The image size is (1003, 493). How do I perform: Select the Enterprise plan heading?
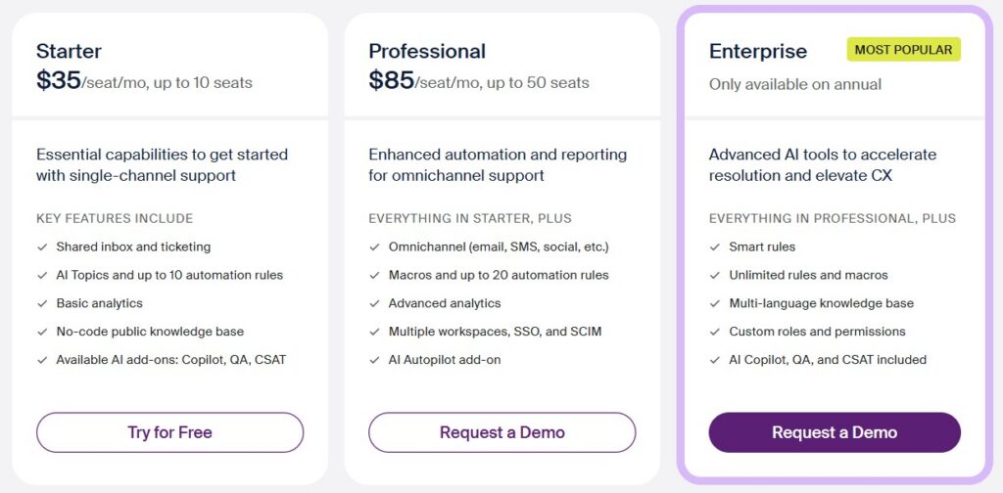point(758,51)
